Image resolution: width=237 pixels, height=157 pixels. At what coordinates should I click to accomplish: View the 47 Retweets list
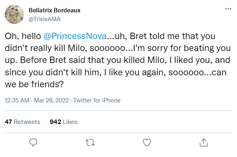coord(22,122)
